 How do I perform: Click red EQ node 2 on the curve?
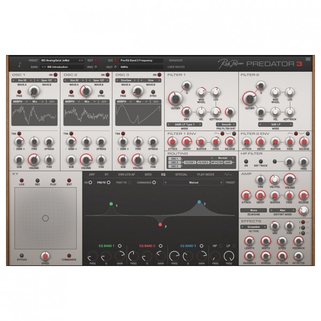click(160, 225)
